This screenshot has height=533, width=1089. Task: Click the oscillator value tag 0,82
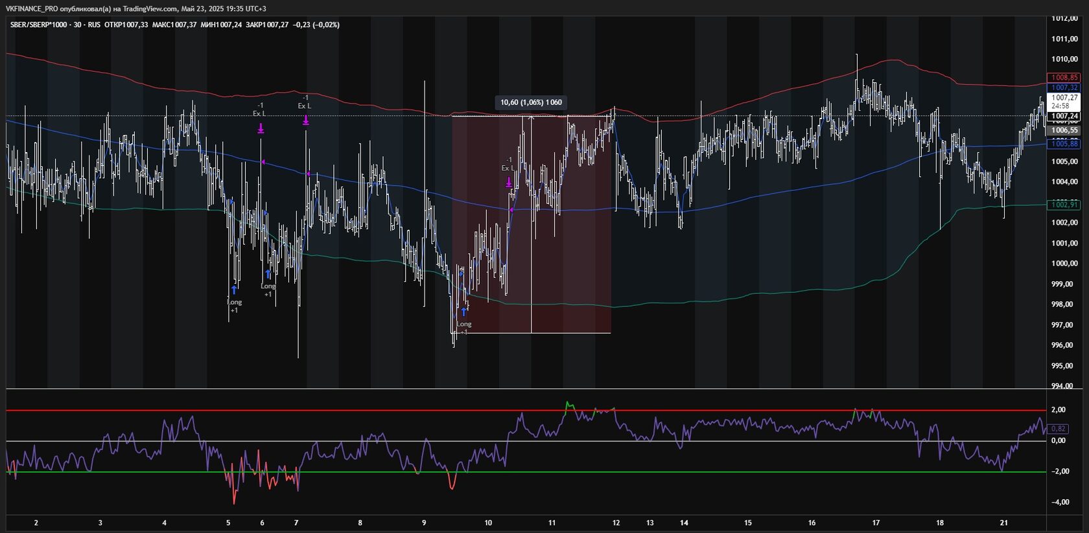(1058, 429)
